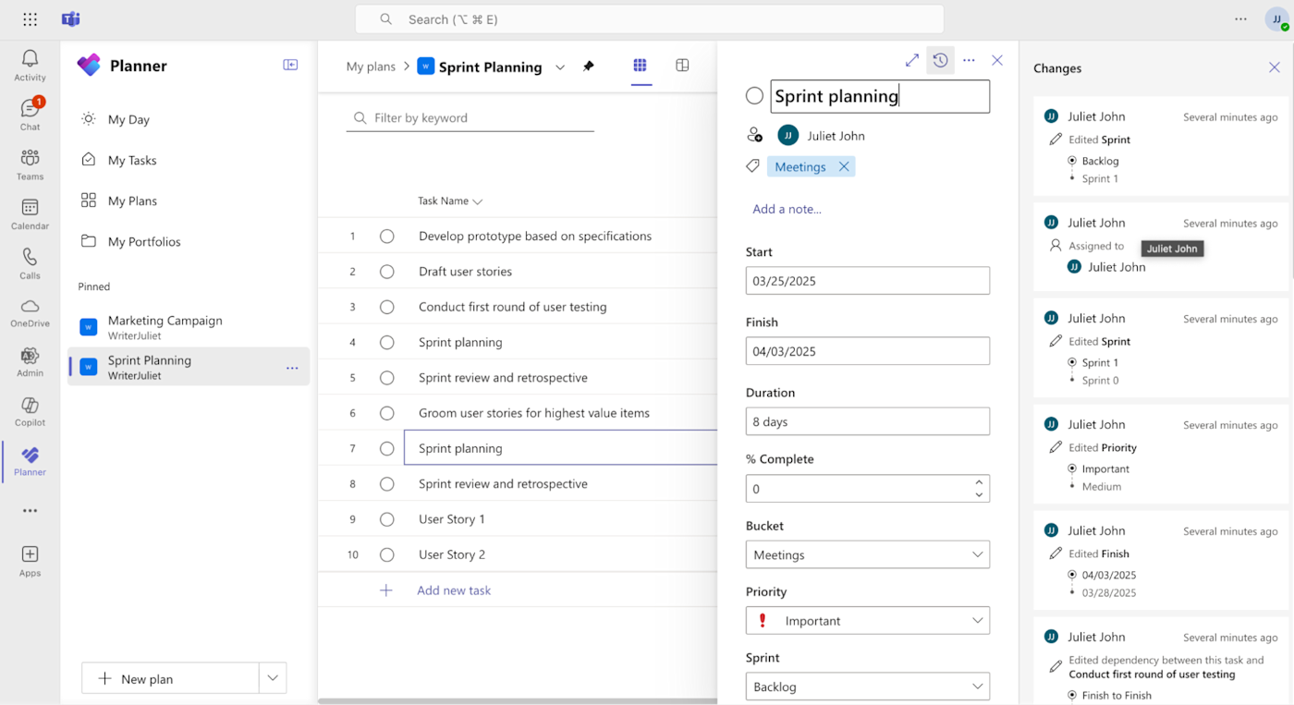Viewport: 1294px width, 705px height.
Task: Open the Admin app icon
Action: [x=30, y=361]
